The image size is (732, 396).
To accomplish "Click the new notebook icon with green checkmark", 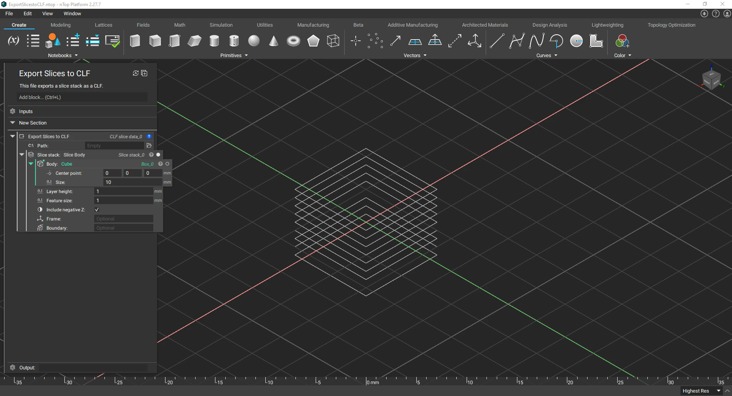I will (x=112, y=41).
